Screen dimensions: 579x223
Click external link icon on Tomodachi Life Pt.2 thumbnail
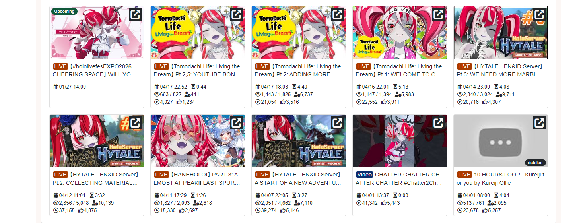(x=338, y=15)
